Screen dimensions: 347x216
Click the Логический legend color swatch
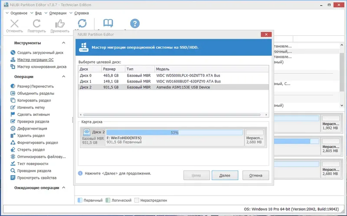(108, 200)
